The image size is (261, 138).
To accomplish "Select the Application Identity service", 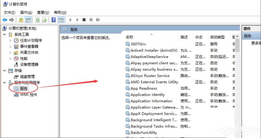I will [148, 95].
